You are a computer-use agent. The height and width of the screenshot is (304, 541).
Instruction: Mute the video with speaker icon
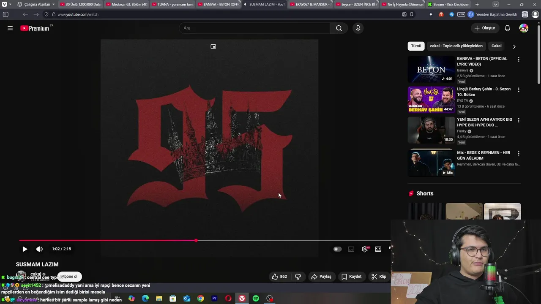point(39,249)
